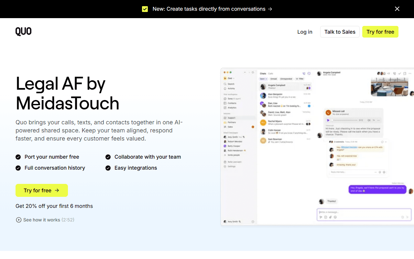Dismiss the announcement banner with the X
This screenshot has height=259, width=414.
[397, 9]
